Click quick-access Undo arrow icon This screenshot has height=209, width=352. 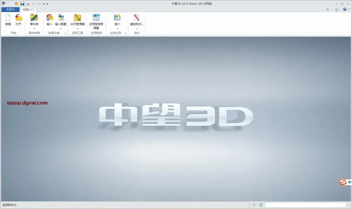(x=34, y=4)
